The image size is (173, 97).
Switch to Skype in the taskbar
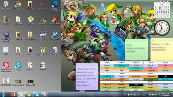click(x=37, y=95)
